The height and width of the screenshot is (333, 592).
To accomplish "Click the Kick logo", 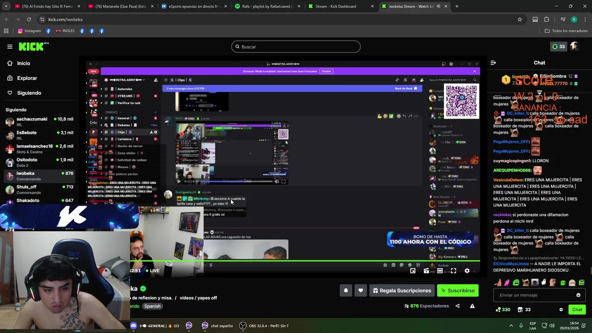I will 33,46.
